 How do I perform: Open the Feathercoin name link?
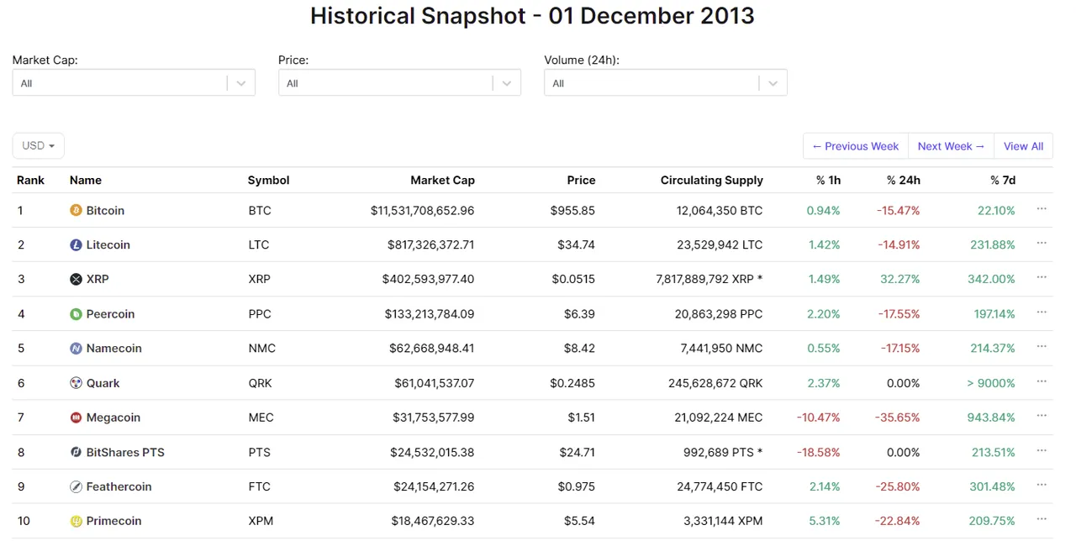coord(118,486)
